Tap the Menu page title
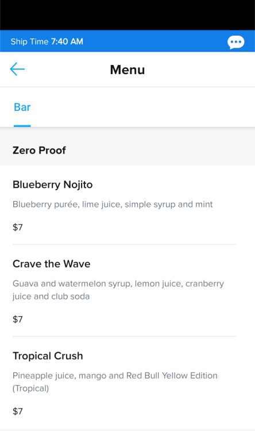The image size is (255, 431). pyautogui.click(x=127, y=70)
